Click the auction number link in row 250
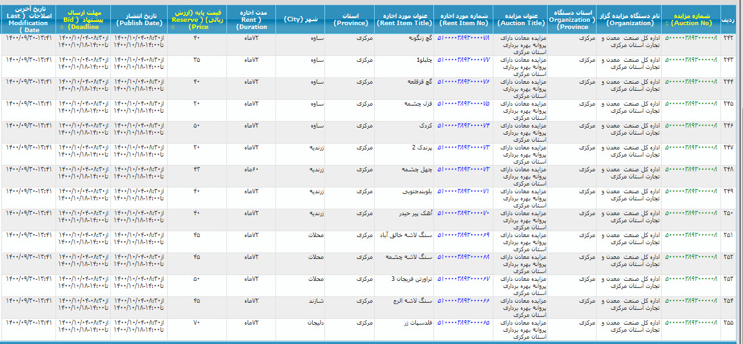The image size is (743, 344). point(691,213)
